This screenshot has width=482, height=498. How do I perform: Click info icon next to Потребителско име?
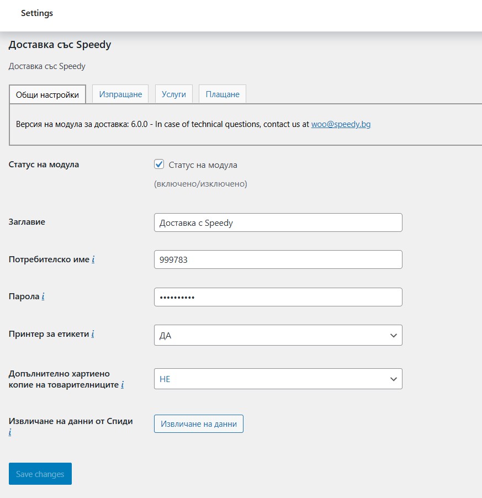(x=93, y=259)
